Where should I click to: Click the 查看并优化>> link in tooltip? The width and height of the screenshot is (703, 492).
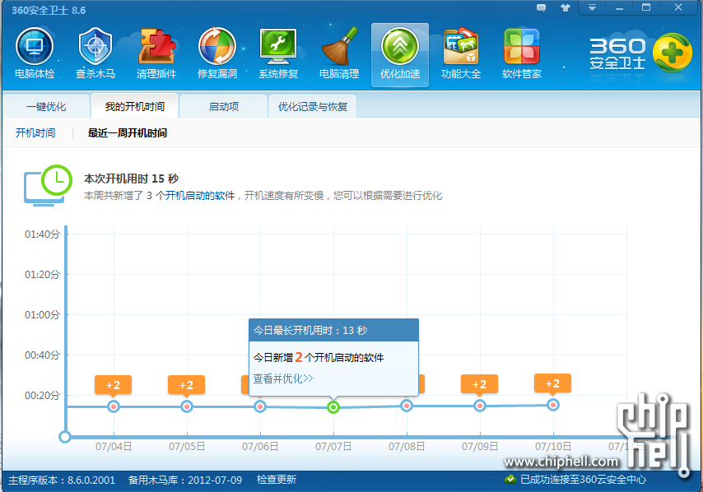283,378
